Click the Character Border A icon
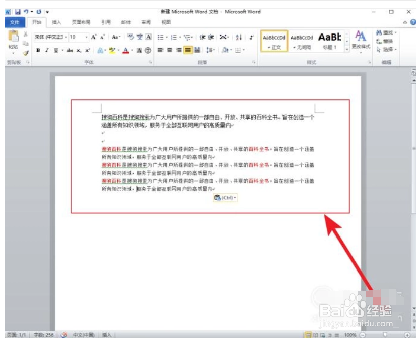This screenshot has height=338, width=416. (148, 37)
